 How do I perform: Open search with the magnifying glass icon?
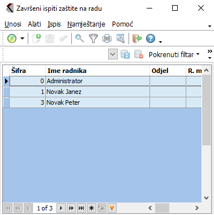[x=80, y=38]
